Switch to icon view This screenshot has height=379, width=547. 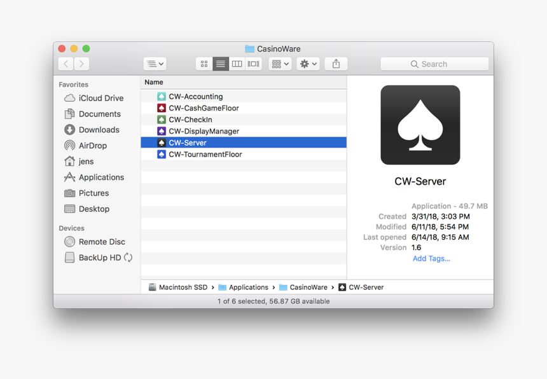point(204,64)
